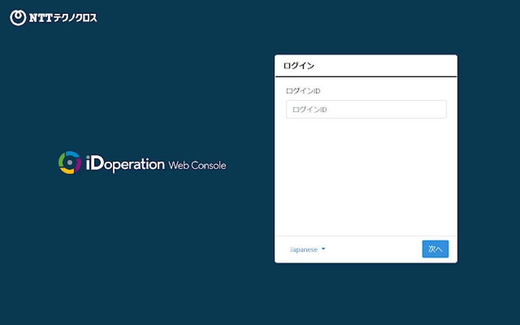Screen dimensions: 520x325
Task: Open the Japanese language dropdown
Action: (304, 249)
